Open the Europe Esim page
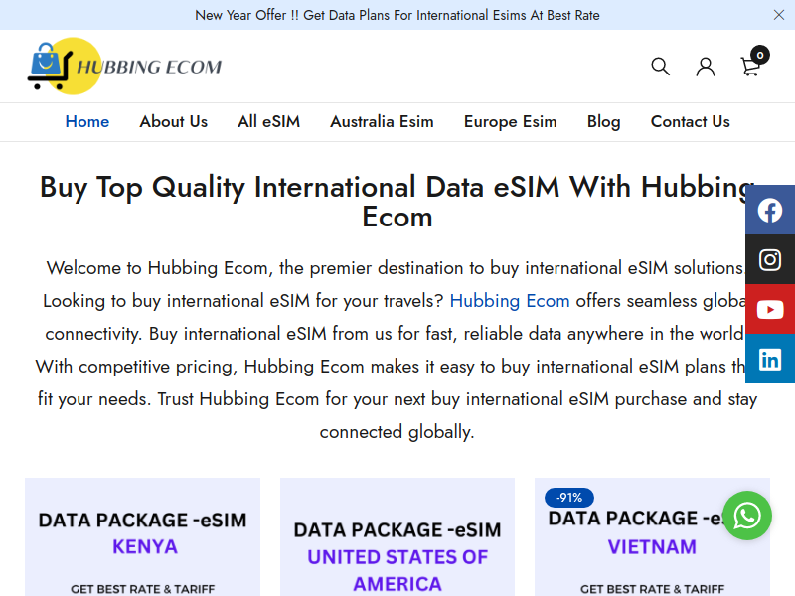This screenshot has height=596, width=795. 510,121
